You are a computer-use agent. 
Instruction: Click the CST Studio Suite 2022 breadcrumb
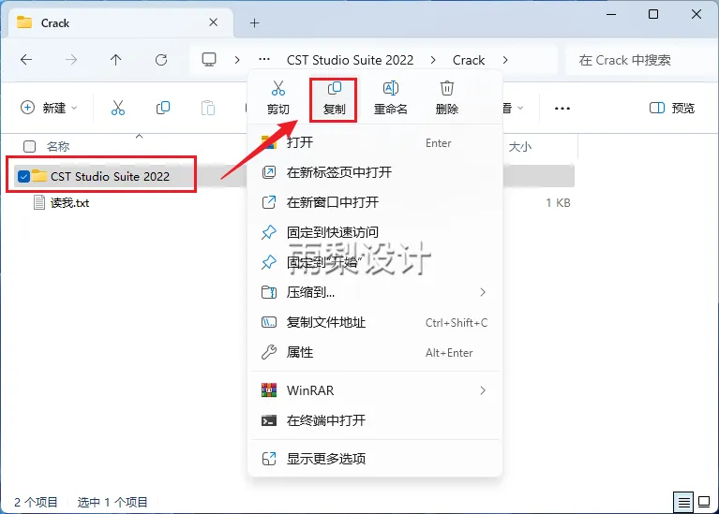coord(350,60)
